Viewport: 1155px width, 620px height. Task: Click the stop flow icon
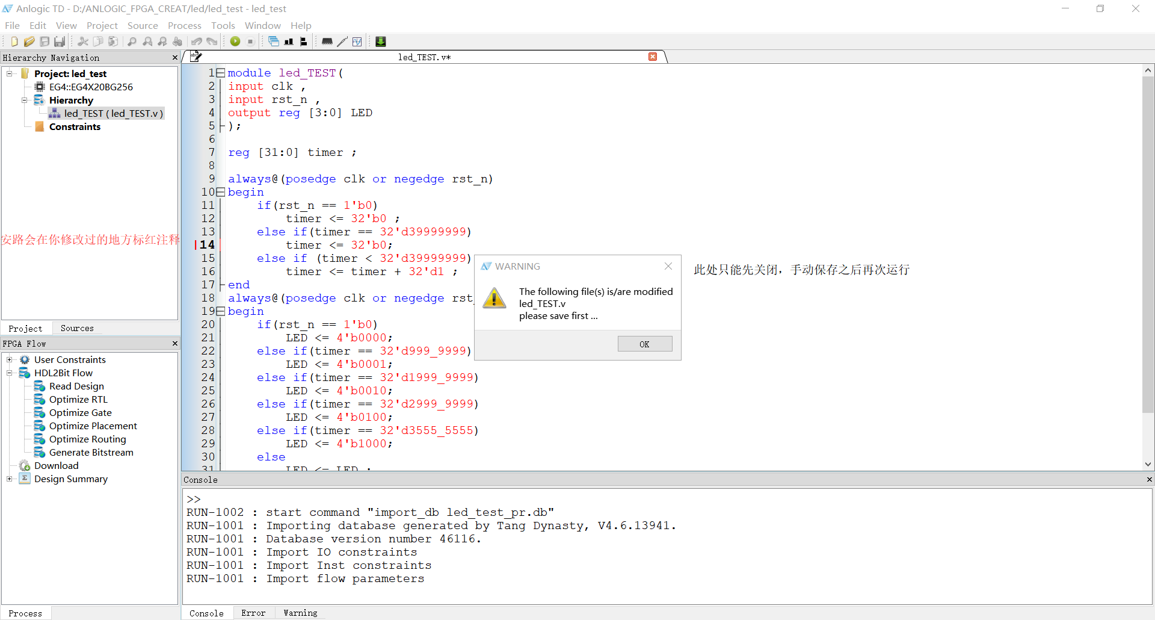click(250, 42)
